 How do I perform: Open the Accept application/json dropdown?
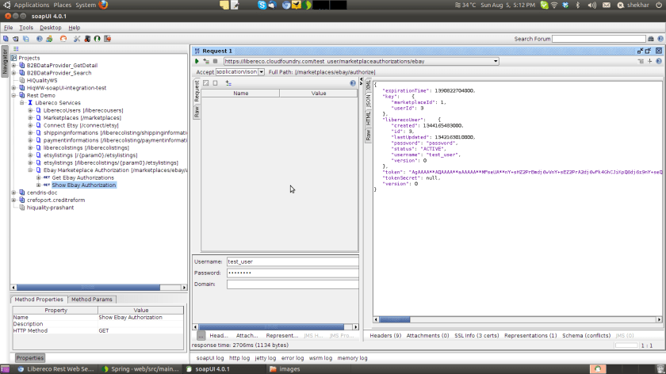click(260, 72)
